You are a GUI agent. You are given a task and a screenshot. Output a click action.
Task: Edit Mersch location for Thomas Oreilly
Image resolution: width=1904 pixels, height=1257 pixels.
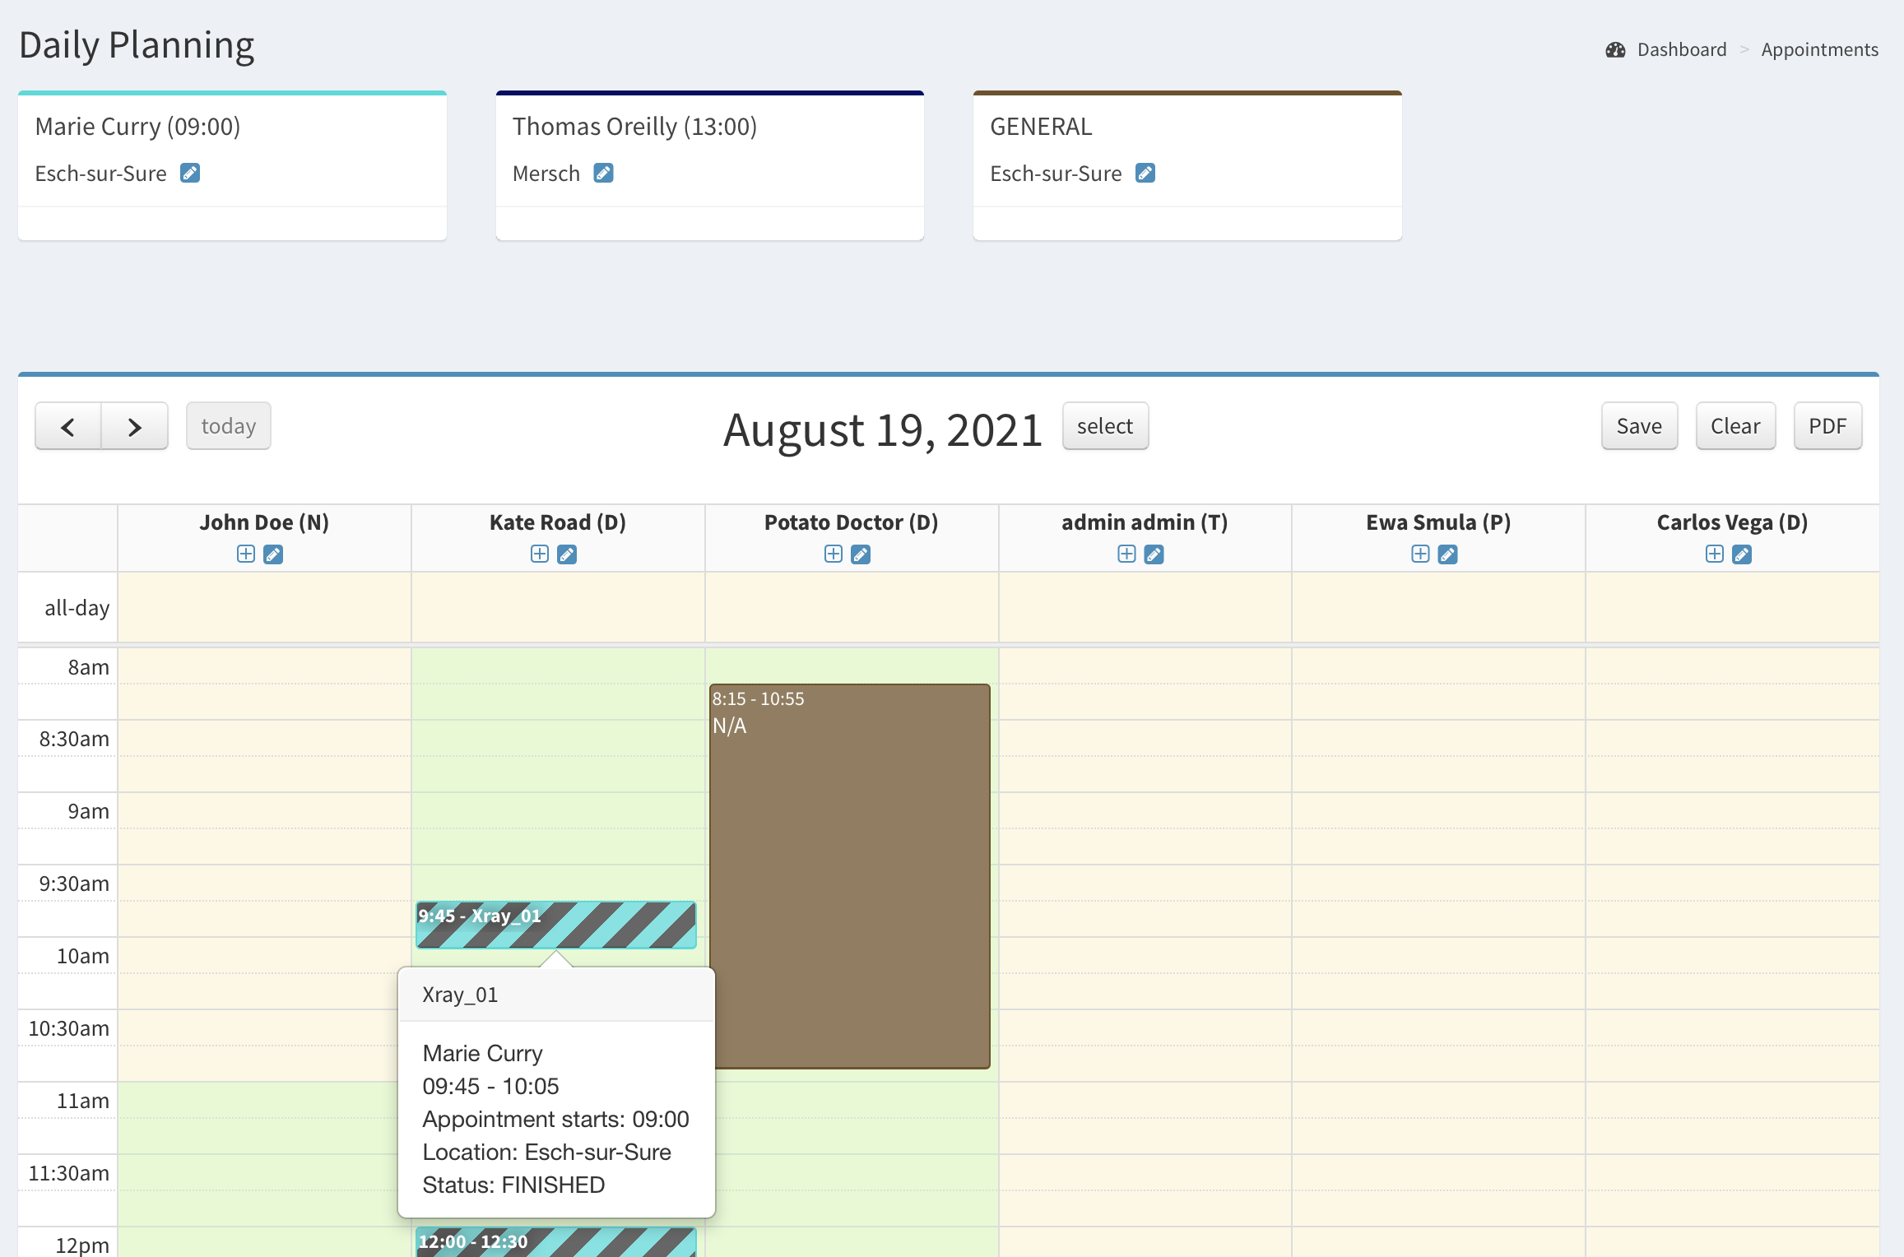click(603, 173)
